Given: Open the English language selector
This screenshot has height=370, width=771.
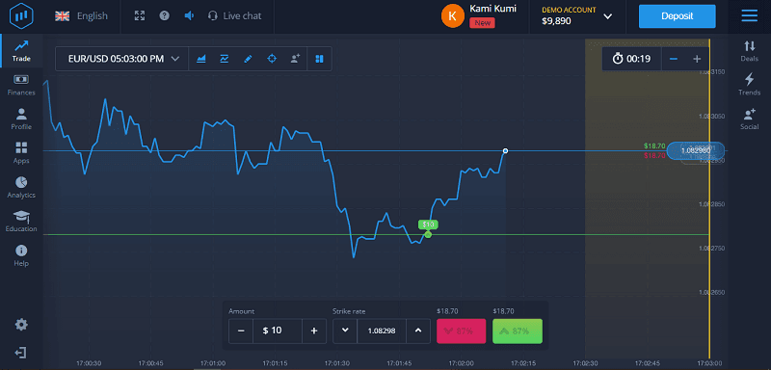Looking at the screenshot, I should (x=81, y=15).
